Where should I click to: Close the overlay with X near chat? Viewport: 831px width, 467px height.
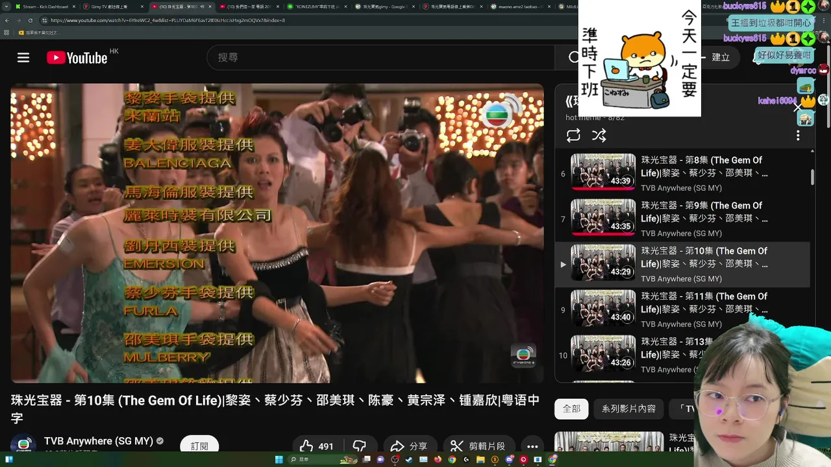(797, 108)
